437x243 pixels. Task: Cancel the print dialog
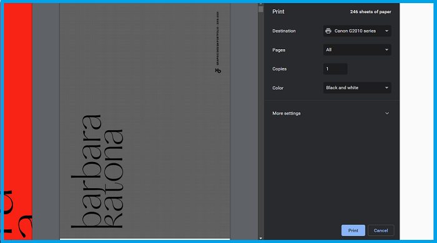tap(381, 230)
